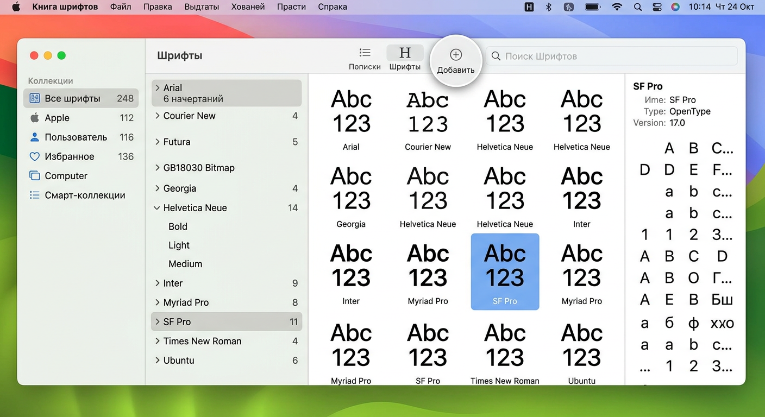
Task: Expand the Ubuntu font family
Action: [x=157, y=360]
